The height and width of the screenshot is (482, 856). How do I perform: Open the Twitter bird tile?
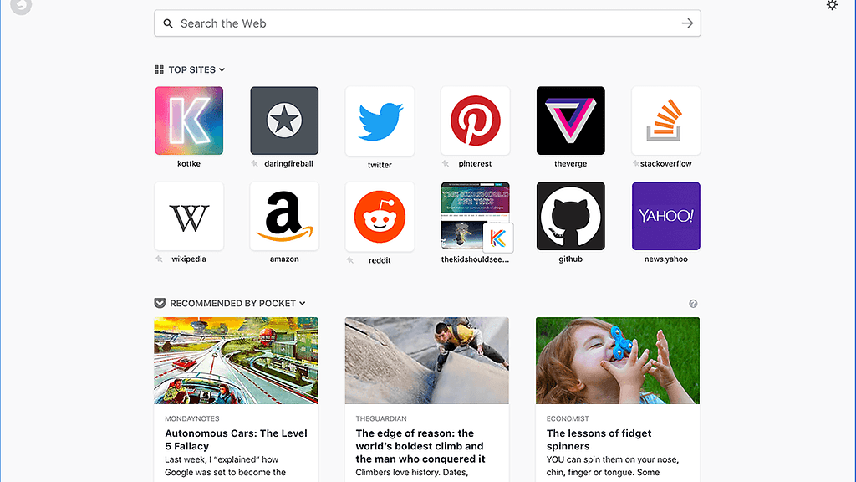(x=380, y=120)
